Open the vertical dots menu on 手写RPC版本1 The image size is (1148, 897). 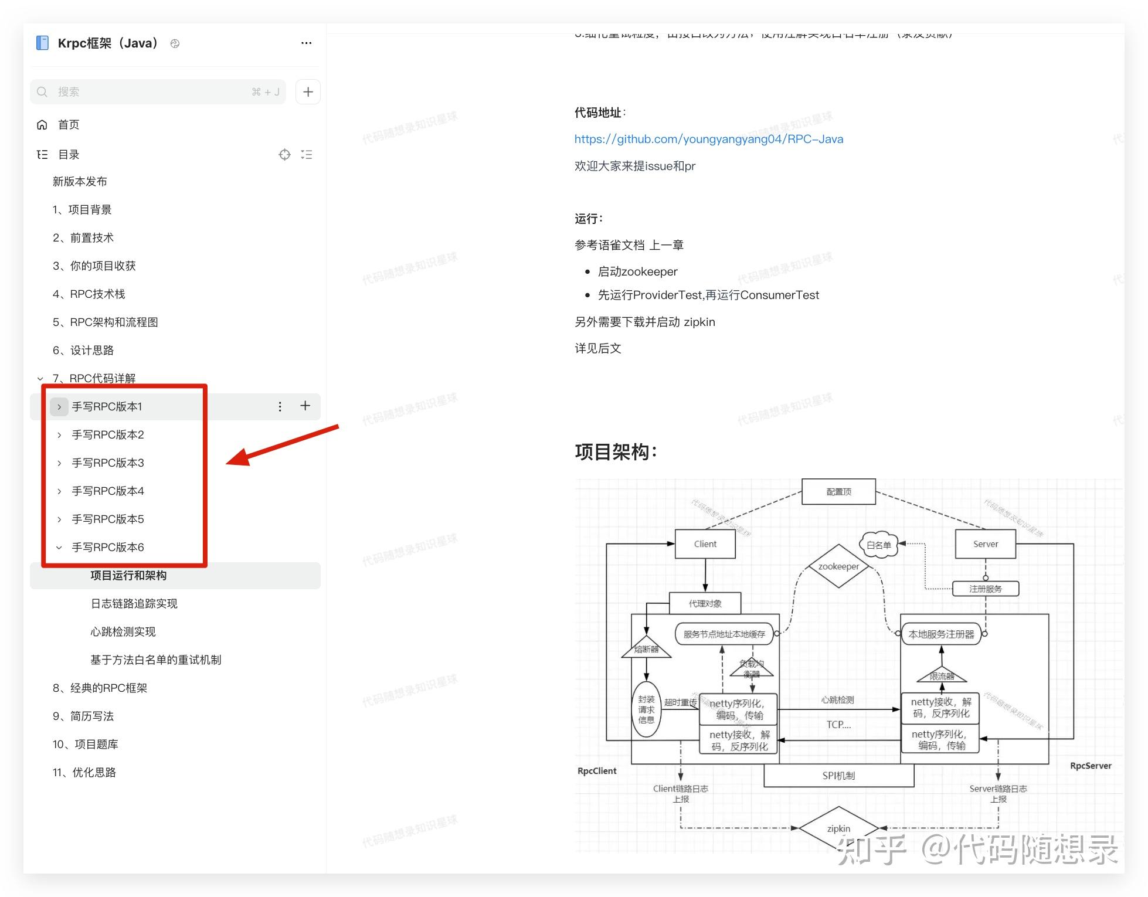coord(280,406)
